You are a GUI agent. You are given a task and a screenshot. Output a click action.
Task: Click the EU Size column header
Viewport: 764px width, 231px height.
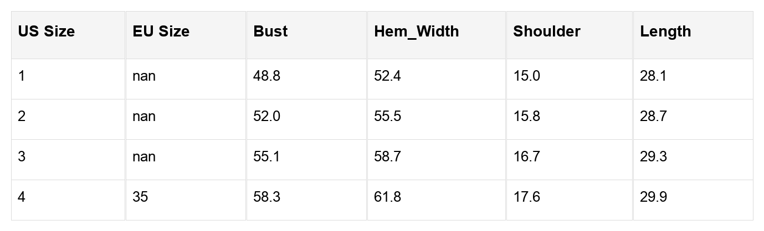(x=161, y=32)
